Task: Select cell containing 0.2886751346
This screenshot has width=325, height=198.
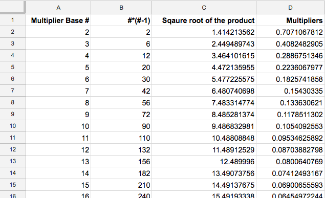Action: 291,55
